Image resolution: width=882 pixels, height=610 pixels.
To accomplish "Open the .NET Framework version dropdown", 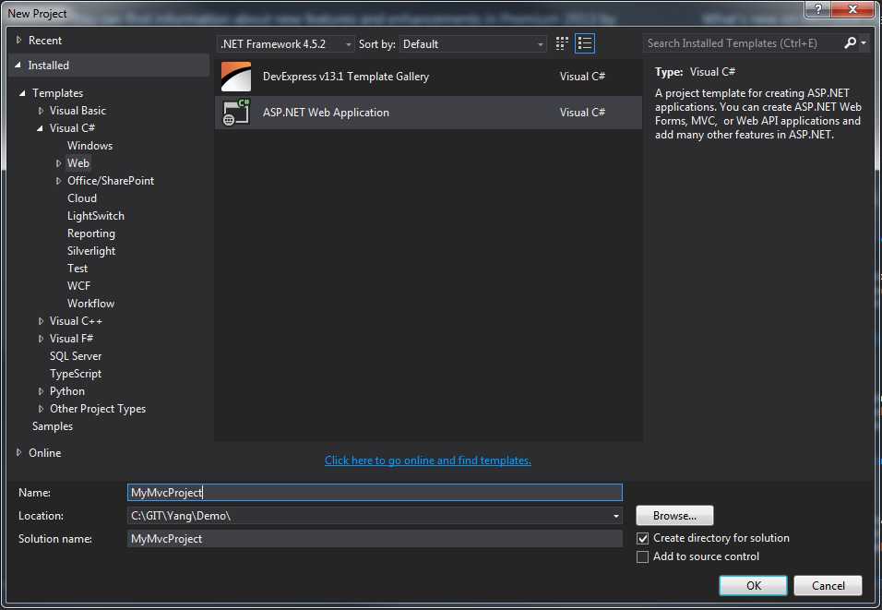I will click(285, 44).
